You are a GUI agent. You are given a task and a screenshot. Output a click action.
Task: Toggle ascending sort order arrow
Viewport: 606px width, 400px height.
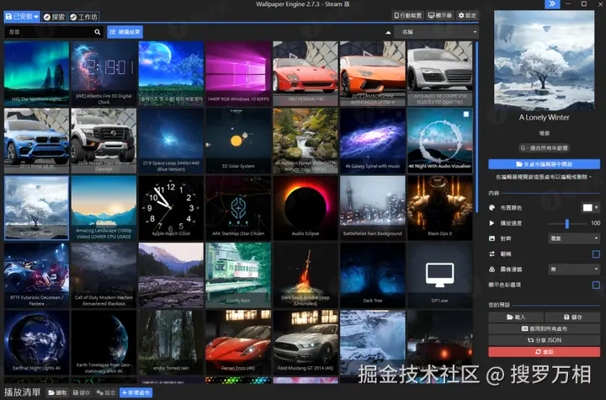(x=388, y=33)
